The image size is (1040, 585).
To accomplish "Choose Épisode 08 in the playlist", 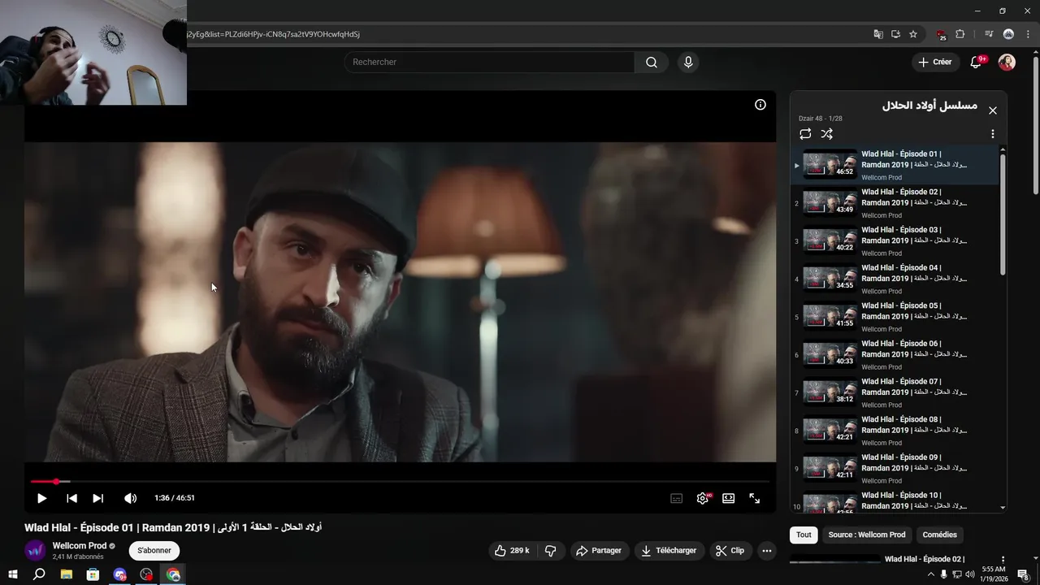I will coord(894,431).
